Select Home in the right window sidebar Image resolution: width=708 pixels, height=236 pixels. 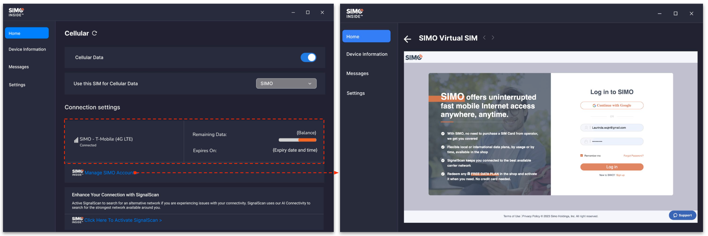[366, 36]
